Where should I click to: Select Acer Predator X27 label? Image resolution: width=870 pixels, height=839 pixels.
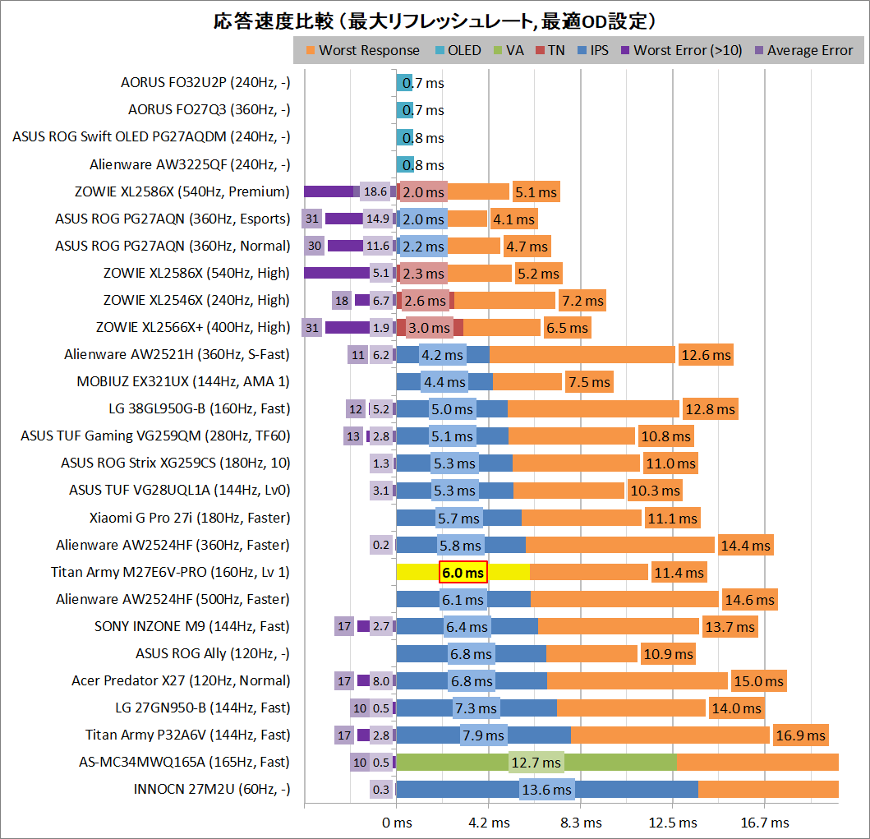(181, 681)
